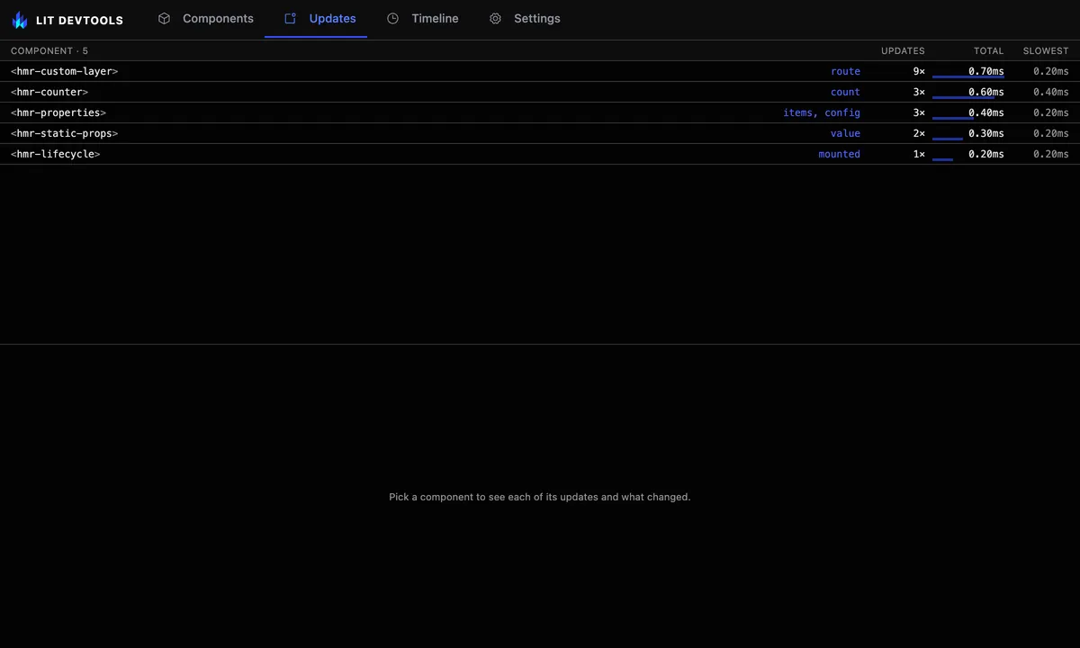Click the Lit flame logo icon

(x=20, y=20)
